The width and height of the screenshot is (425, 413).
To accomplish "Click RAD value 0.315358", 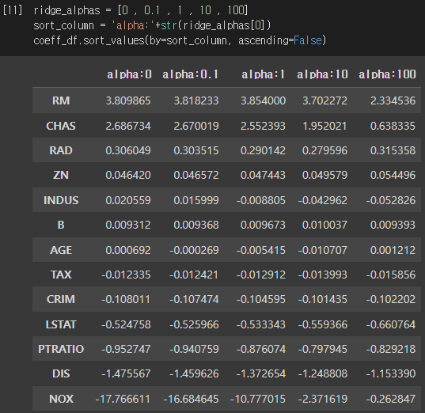I will [393, 150].
